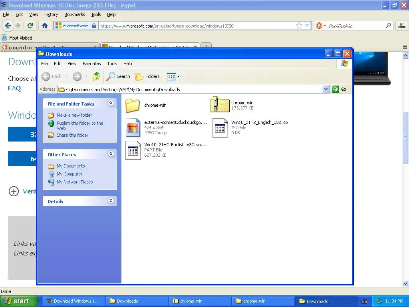Click Publish this folder to the Web
Viewport: 409px width, 307px height.
tap(80, 126)
